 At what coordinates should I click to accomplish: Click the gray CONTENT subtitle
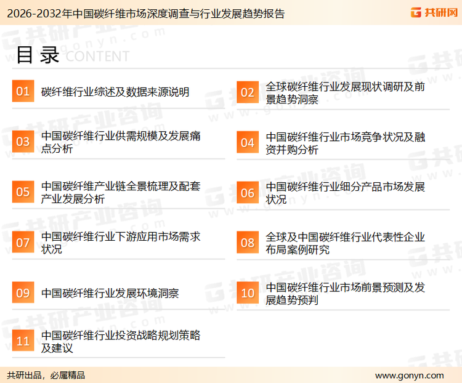tap(97, 56)
